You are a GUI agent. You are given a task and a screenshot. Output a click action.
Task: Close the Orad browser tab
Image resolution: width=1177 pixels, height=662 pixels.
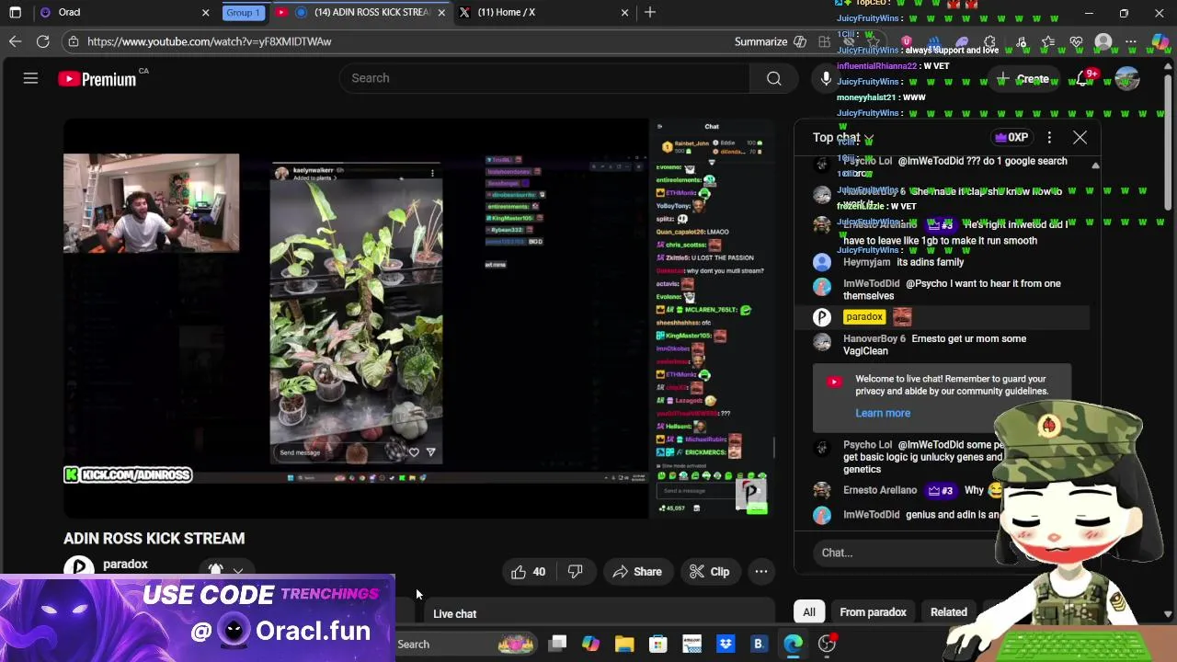205,12
